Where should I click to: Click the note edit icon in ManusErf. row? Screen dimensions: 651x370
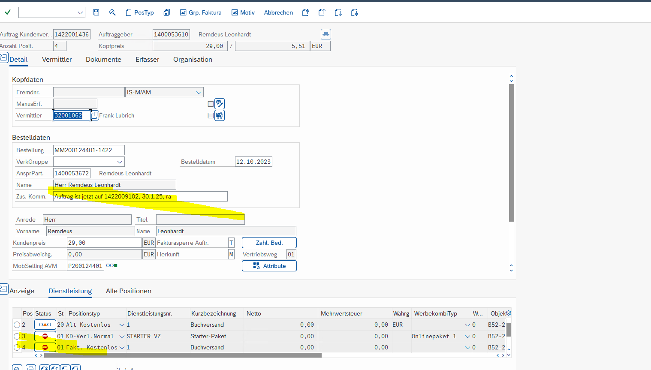click(220, 104)
